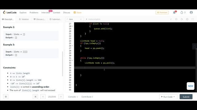Click the Example 2 heading

[x=9, y=27]
